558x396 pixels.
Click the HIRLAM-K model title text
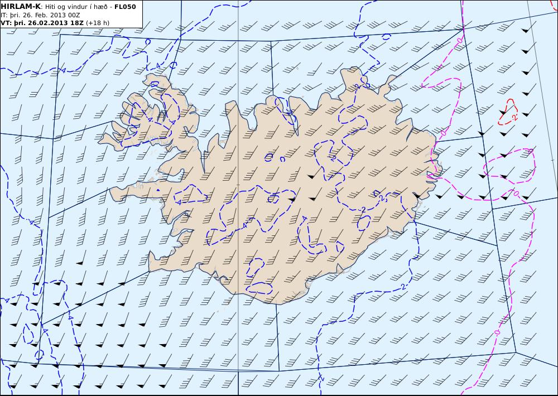pos(21,7)
